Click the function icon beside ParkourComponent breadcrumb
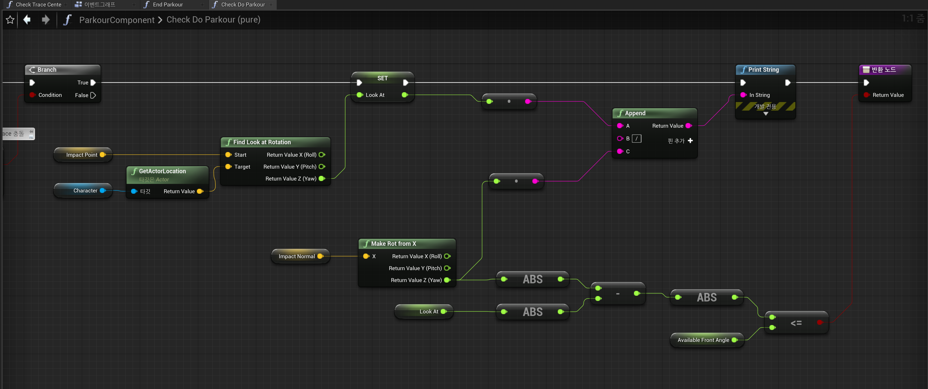The image size is (928, 389). pos(67,20)
